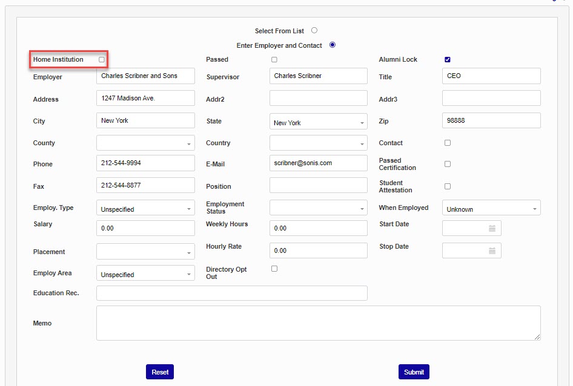This screenshot has width=573, height=386.
Task: Click into the Memo text area
Action: pos(318,323)
